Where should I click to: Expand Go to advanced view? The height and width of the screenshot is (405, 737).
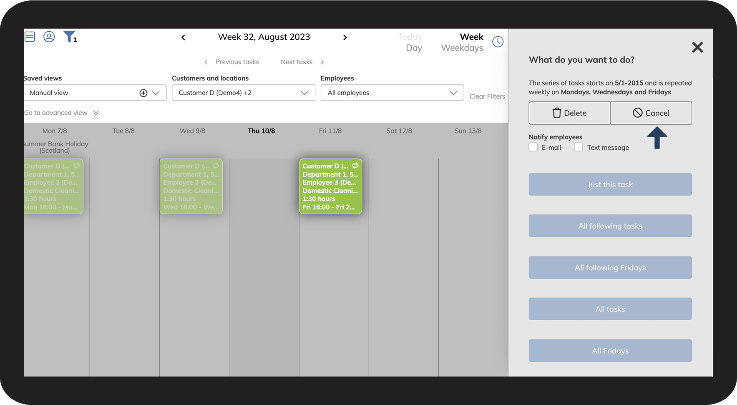tap(61, 113)
